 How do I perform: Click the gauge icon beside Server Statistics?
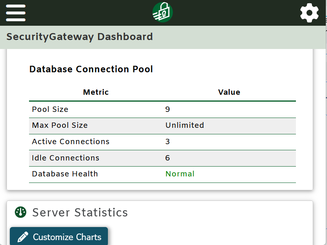tap(19, 212)
